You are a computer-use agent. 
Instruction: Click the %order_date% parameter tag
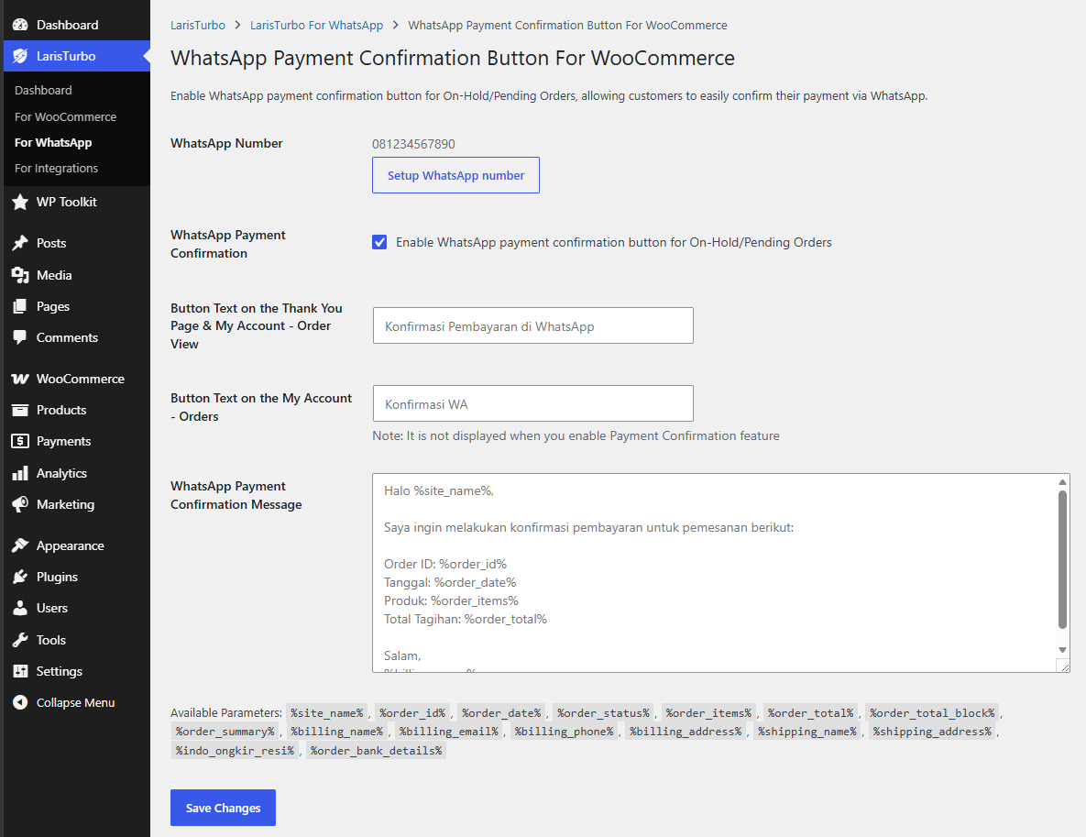501,713
